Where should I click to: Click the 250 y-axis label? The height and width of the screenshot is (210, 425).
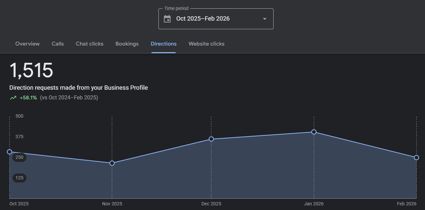point(19,157)
